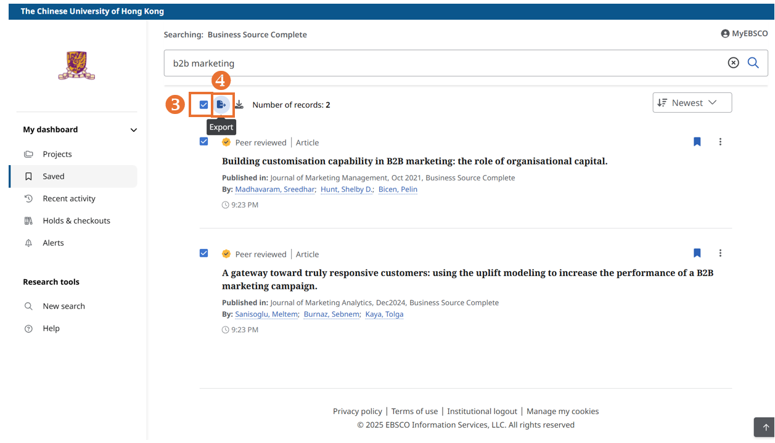
Task: Open the Privacy policy link
Action: (358, 412)
